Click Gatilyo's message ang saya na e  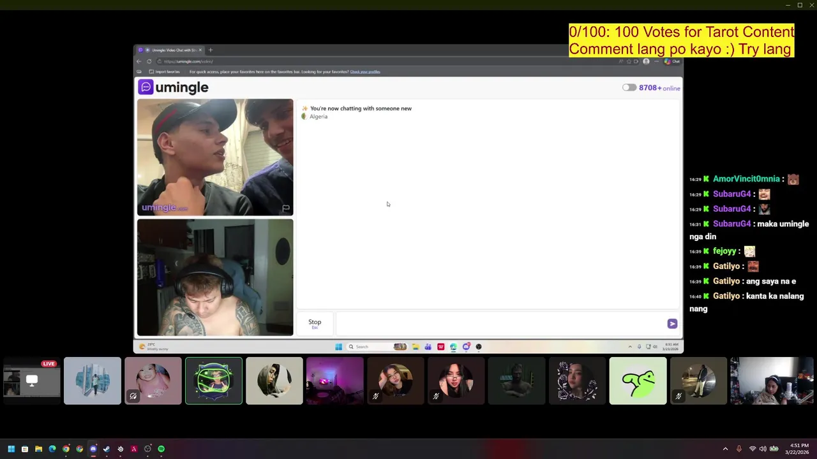click(771, 281)
